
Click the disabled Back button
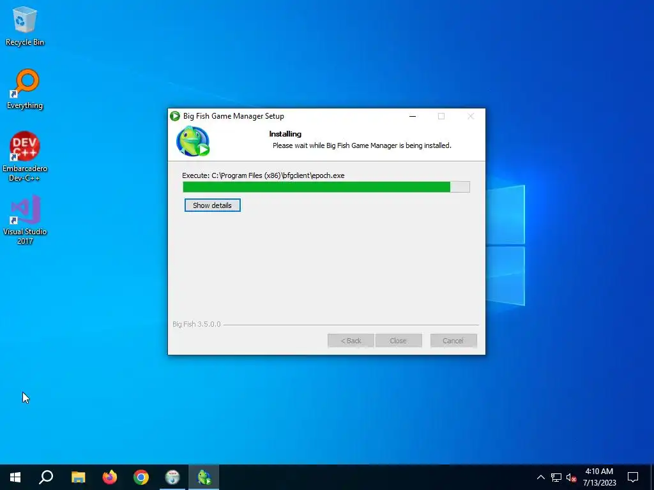[x=351, y=341]
